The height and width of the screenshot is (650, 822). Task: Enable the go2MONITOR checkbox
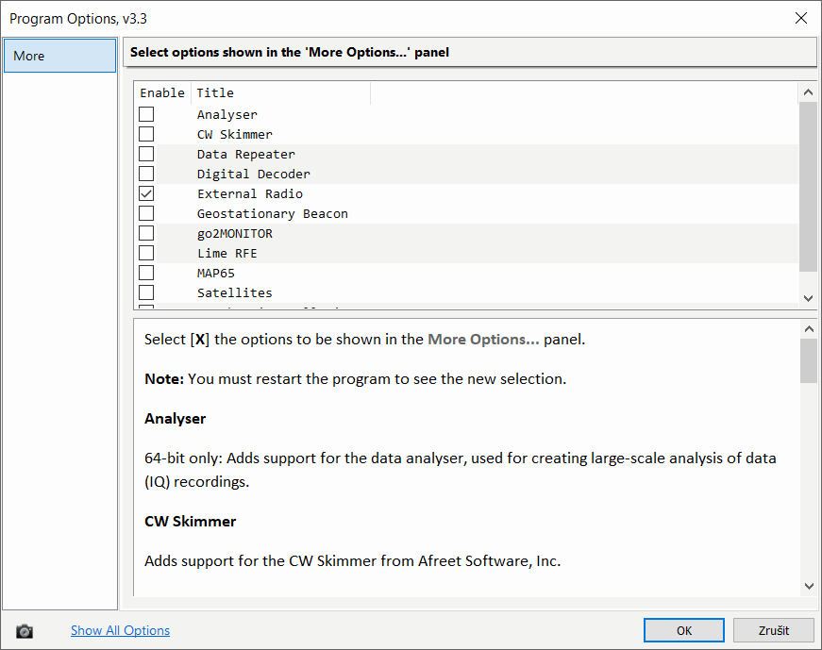(x=146, y=233)
